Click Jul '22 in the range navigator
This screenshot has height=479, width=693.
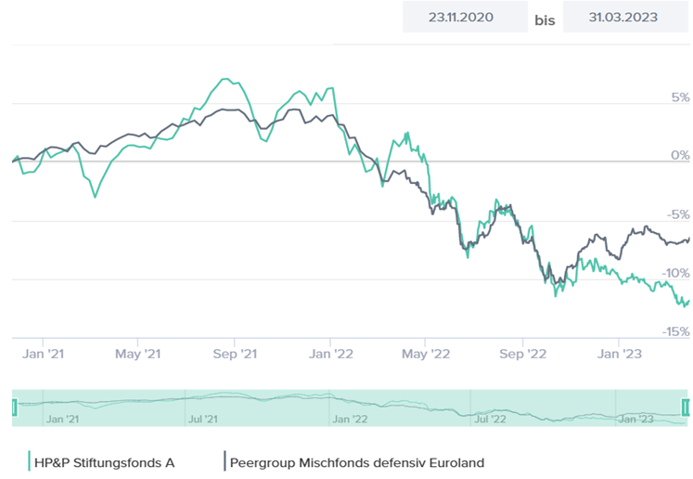[490, 419]
